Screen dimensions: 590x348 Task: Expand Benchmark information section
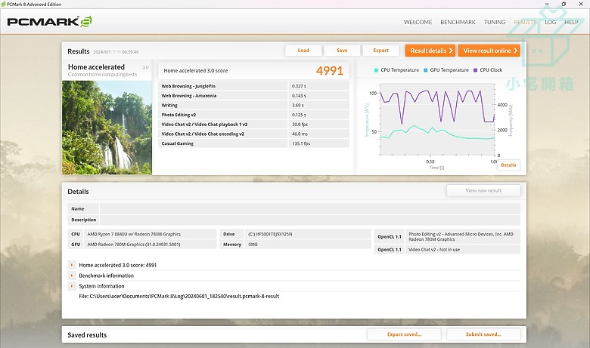(72, 276)
